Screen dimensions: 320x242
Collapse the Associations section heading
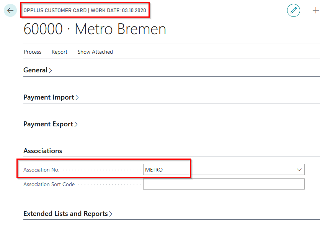pos(42,151)
